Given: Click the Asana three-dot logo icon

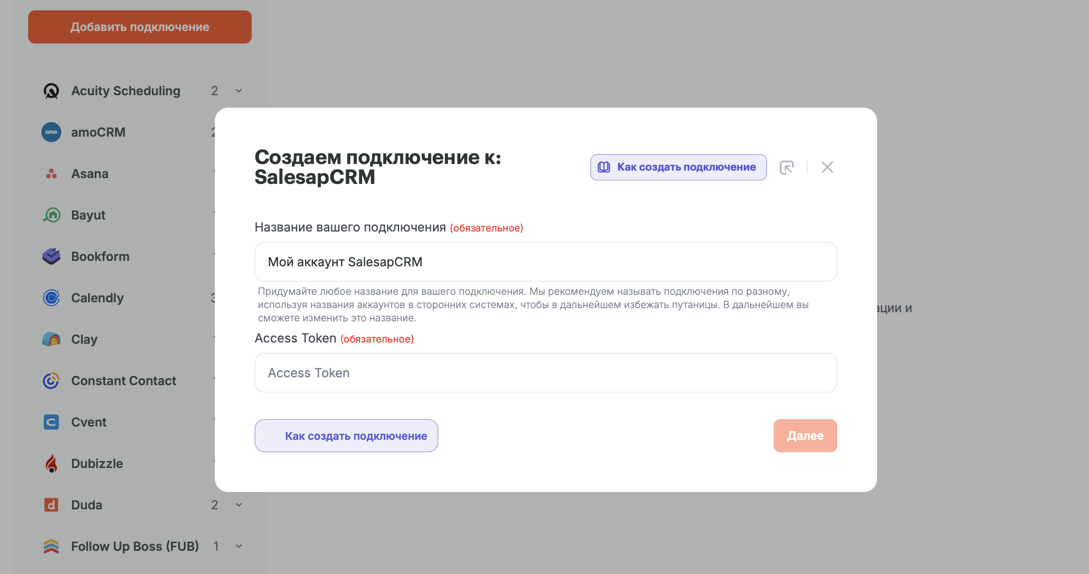Looking at the screenshot, I should 51,174.
